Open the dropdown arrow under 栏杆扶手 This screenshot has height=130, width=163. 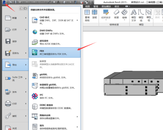[106, 20]
